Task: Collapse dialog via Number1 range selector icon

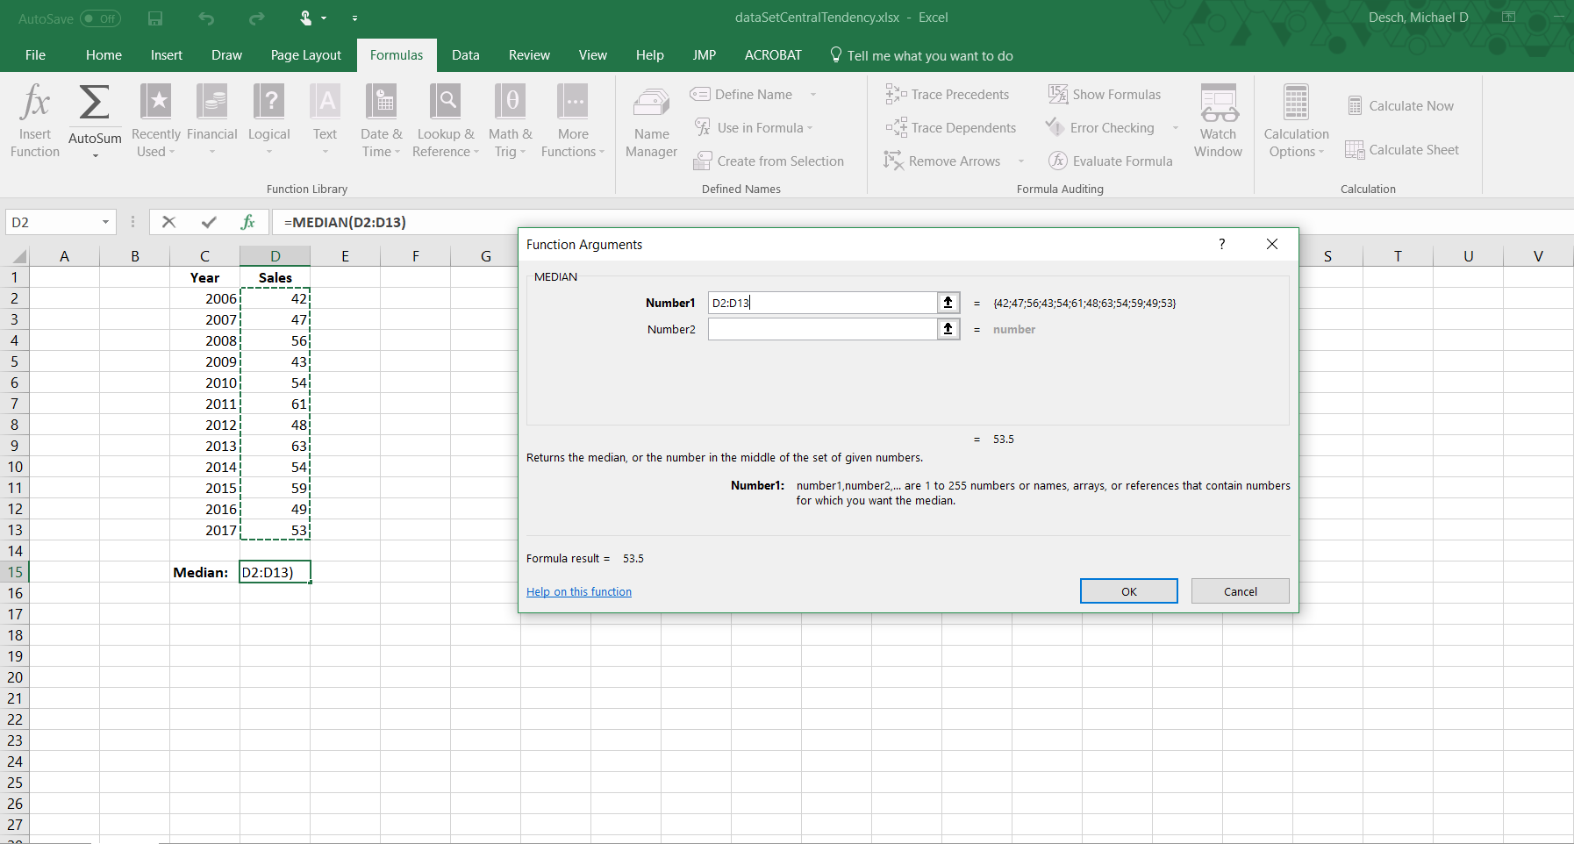Action: coord(948,303)
